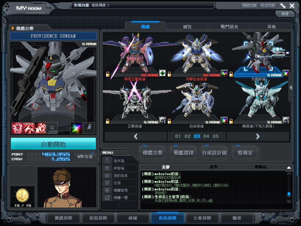The image size is (301, 226).
Task: Open 任務 missions from menu
Action: pos(119,183)
